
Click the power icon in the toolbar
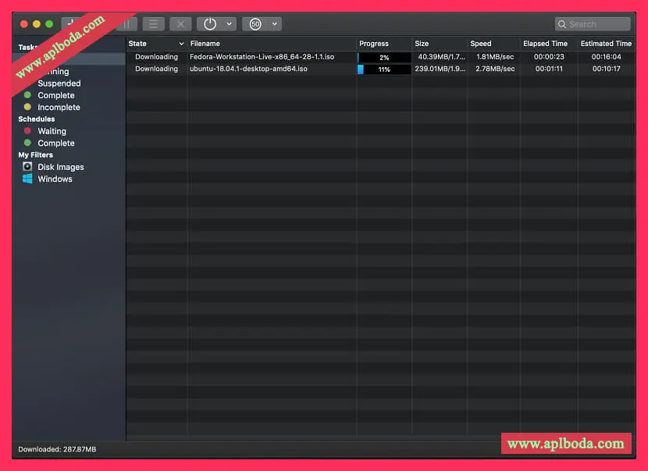(x=210, y=24)
